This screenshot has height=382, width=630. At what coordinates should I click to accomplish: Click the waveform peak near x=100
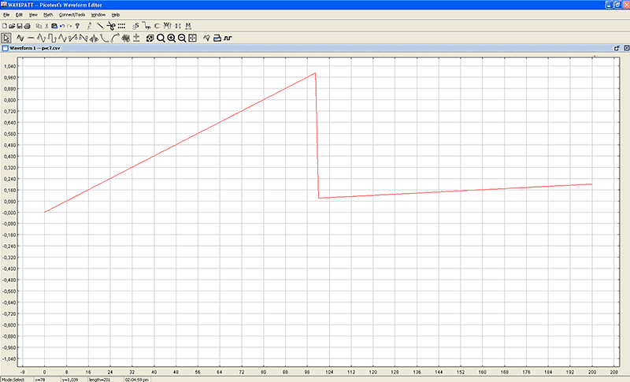tap(315, 73)
